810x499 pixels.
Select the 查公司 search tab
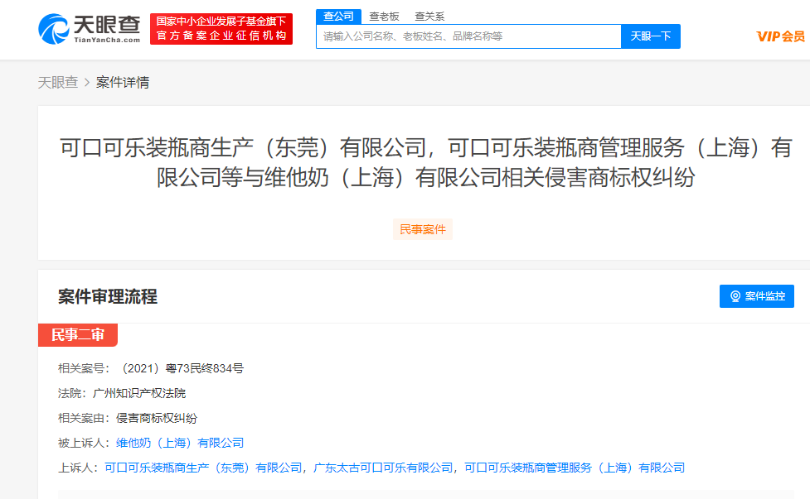pos(338,16)
